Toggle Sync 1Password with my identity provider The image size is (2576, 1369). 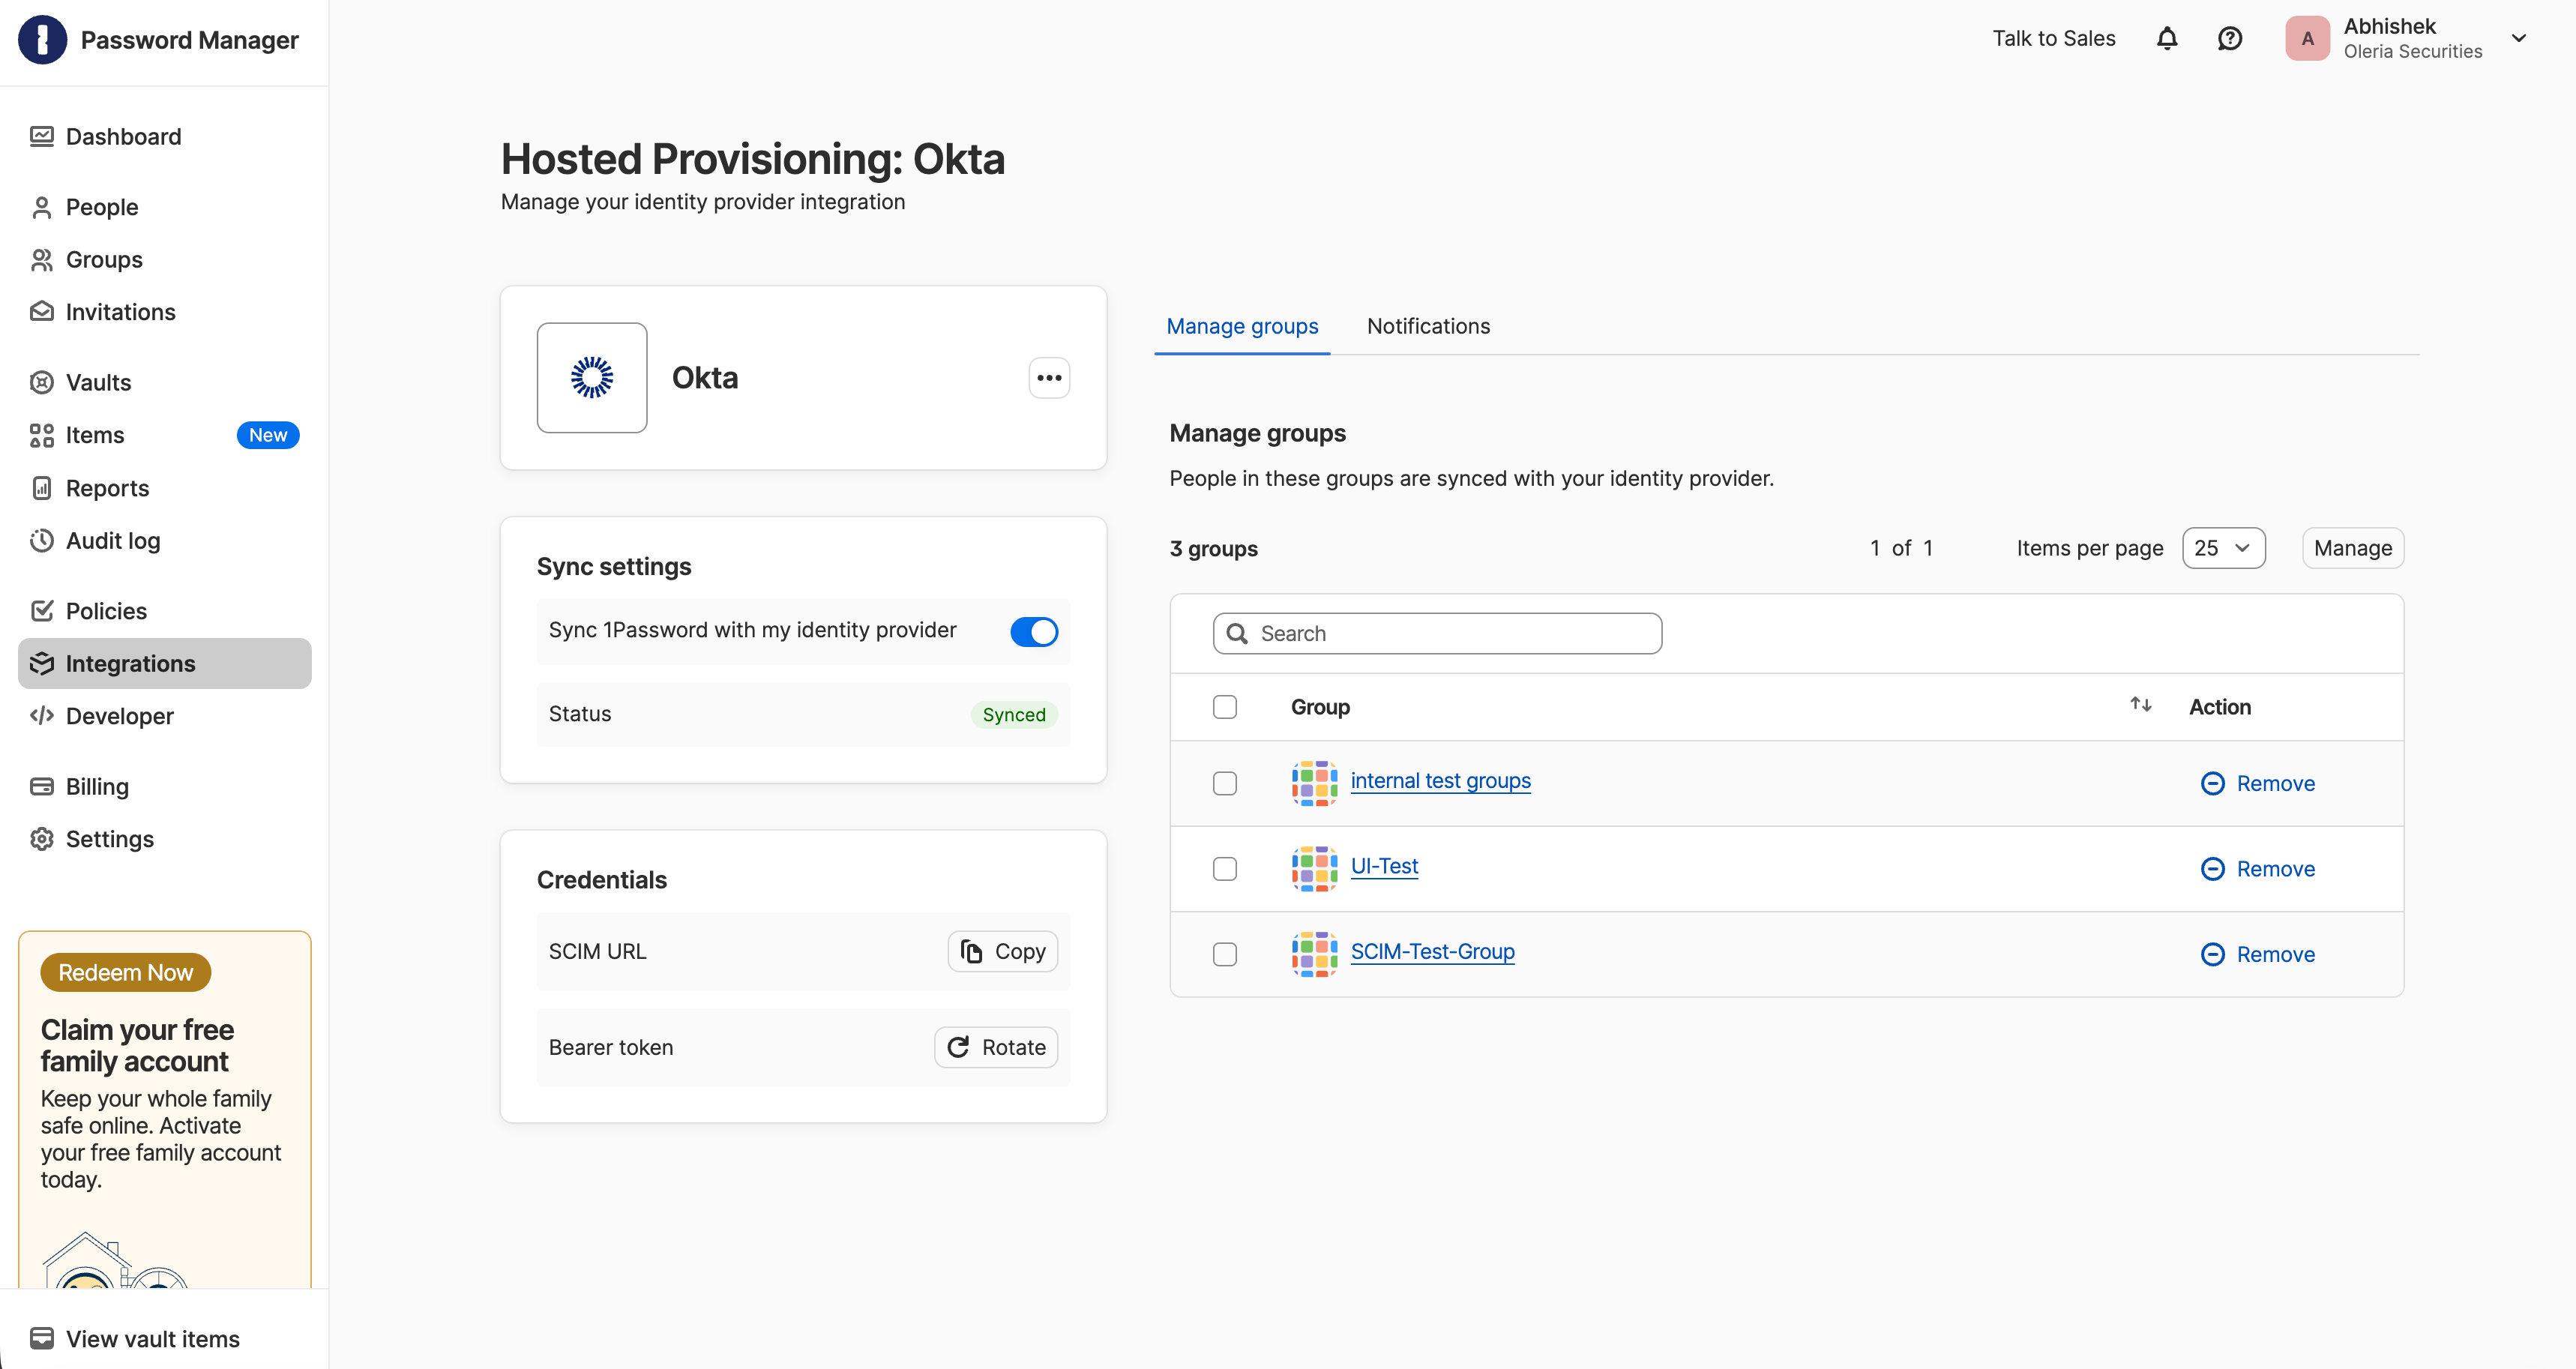(1033, 632)
